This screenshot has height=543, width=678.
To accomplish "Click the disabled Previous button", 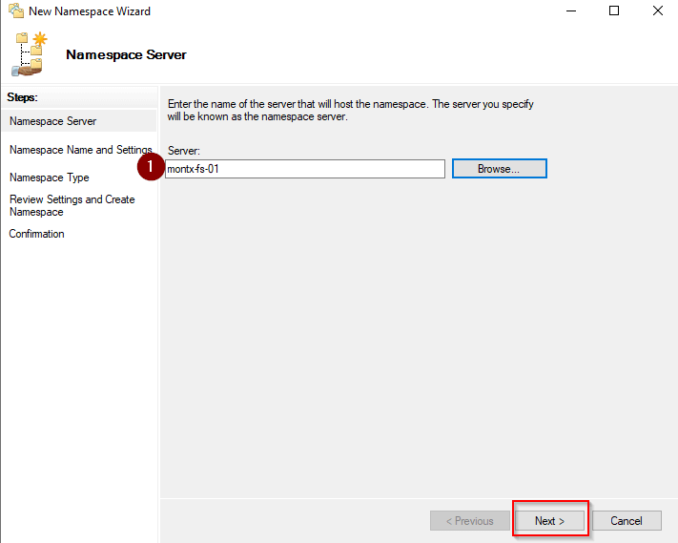I will (469, 521).
